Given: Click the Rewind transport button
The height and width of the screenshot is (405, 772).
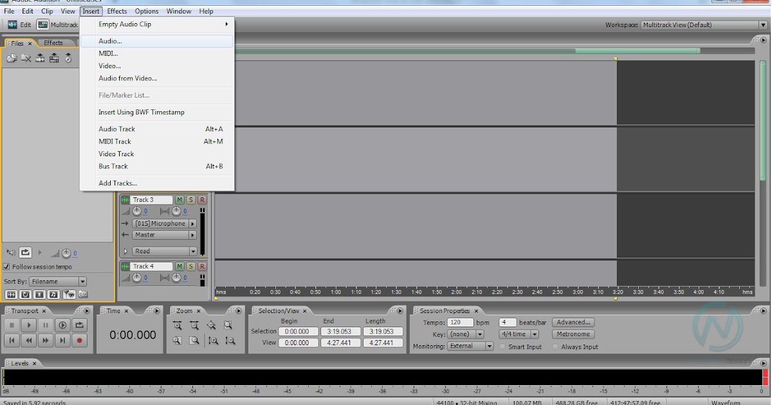Looking at the screenshot, I should point(28,340).
